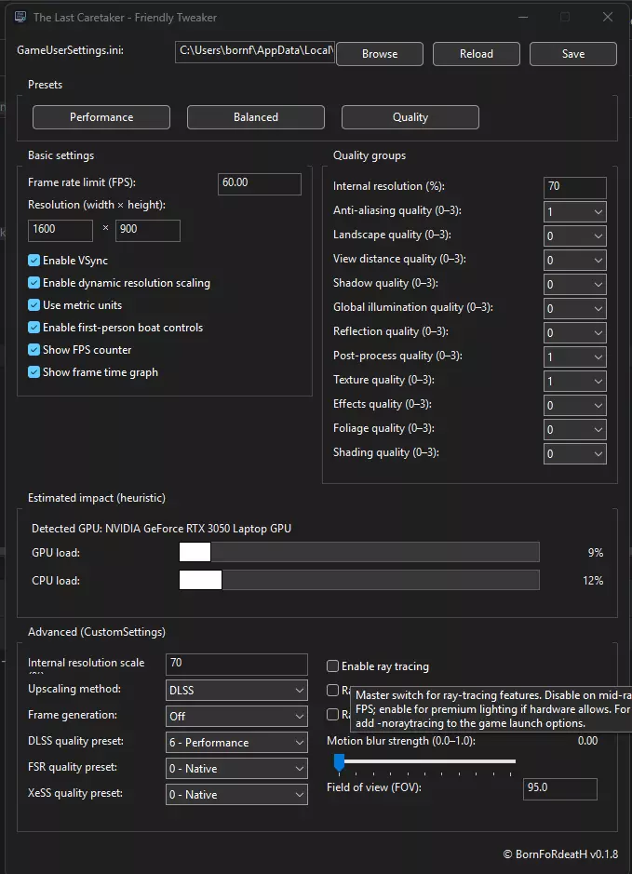The height and width of the screenshot is (874, 632).
Task: Open View distance quality dropdown
Action: (x=574, y=261)
